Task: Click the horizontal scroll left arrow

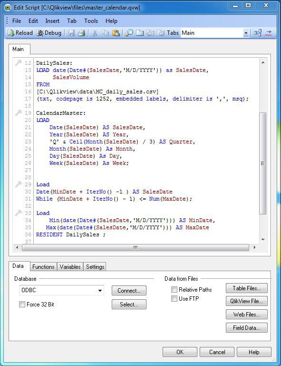Action: click(x=17, y=247)
